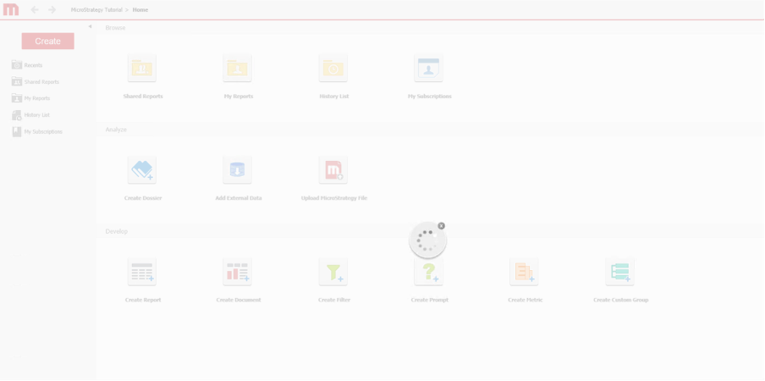Click the Create Filter caption
This screenshot has height=381, width=765.
point(334,300)
